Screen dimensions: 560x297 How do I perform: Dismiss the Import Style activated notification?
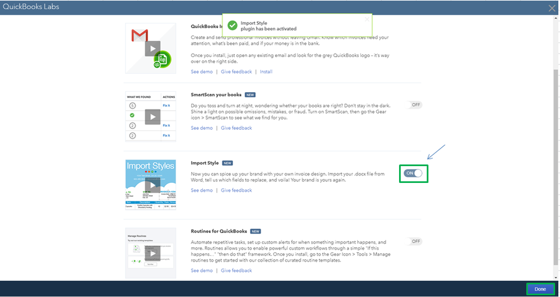coord(367,20)
